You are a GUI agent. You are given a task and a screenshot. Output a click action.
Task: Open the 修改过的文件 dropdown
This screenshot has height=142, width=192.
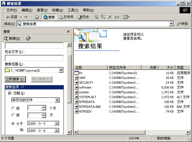(x=57, y=100)
